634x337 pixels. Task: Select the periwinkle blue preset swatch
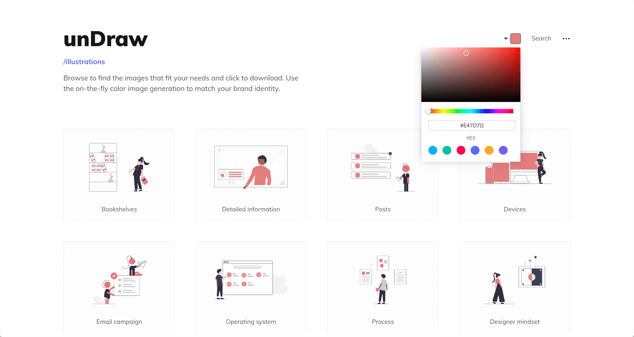(x=475, y=150)
